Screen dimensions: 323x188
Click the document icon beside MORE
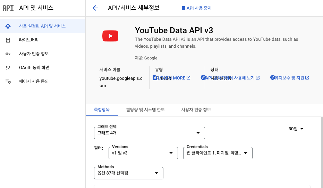pos(154,77)
